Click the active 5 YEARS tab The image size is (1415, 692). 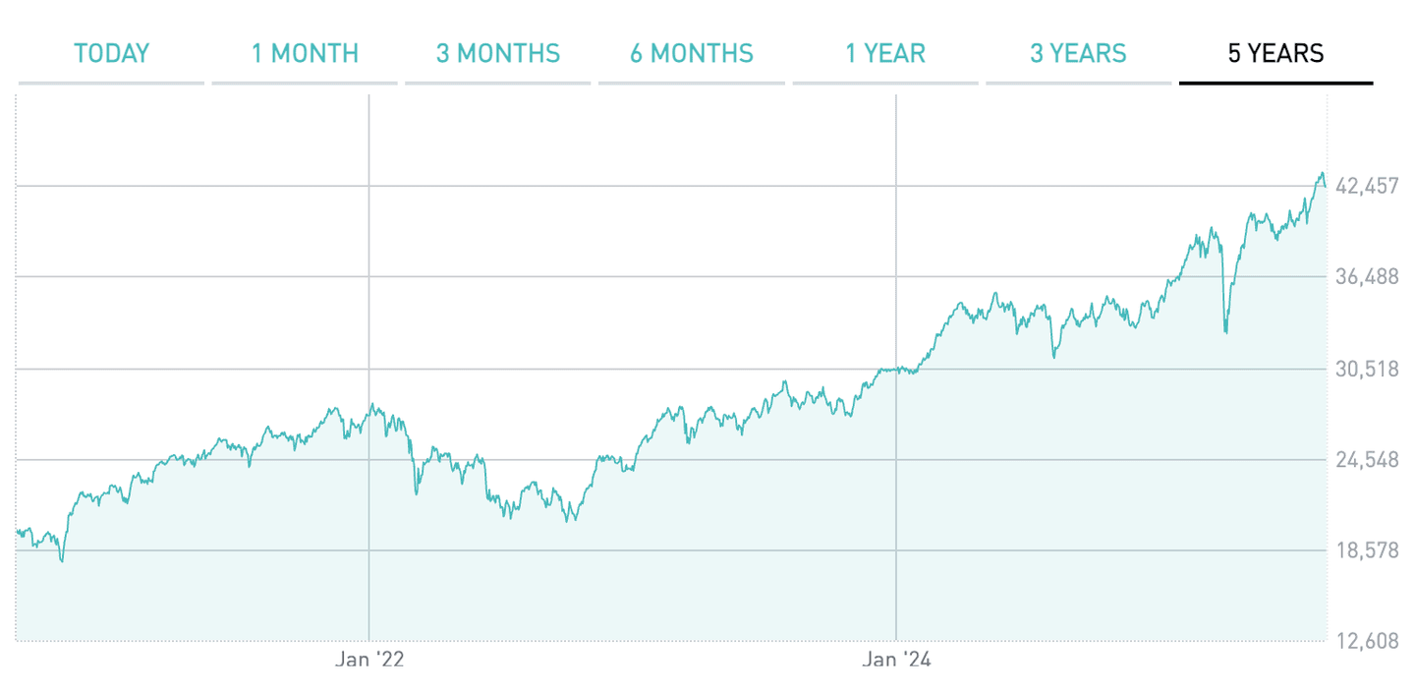(x=1275, y=53)
